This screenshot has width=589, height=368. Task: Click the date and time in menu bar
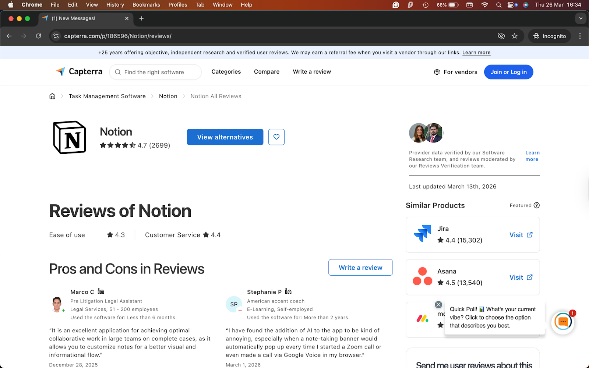tap(558, 5)
